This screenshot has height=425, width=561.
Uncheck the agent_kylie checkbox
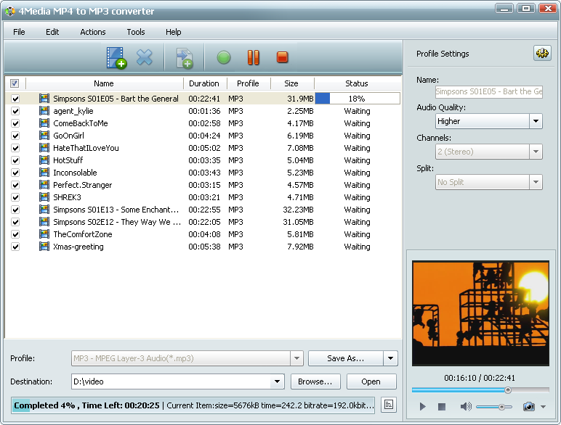pyautogui.click(x=15, y=111)
